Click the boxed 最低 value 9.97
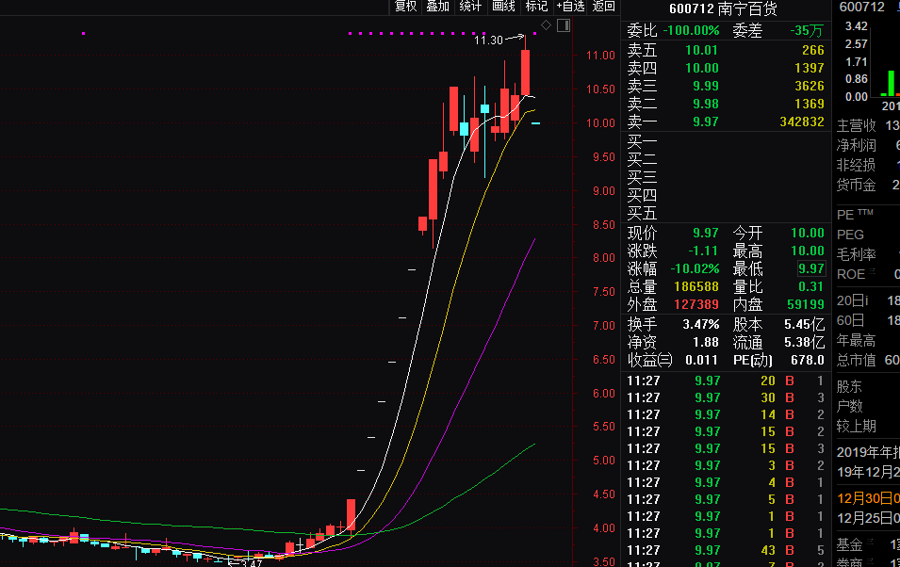 [811, 268]
